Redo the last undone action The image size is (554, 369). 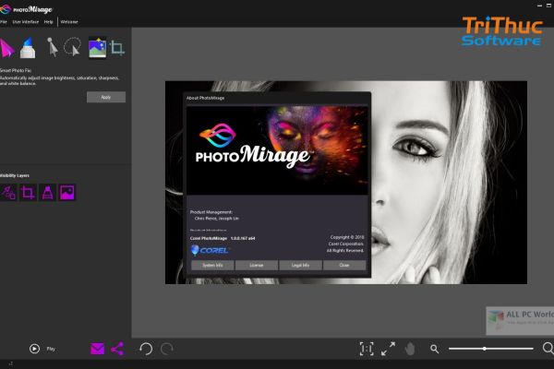point(166,349)
